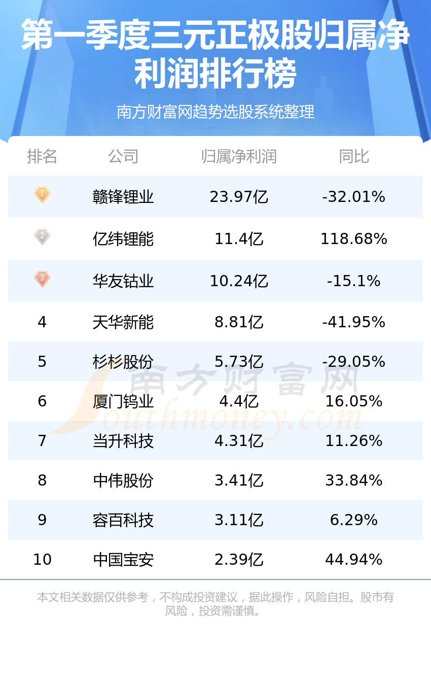The image size is (431, 685).
Task: Select the 排名 column header
Action: pyautogui.click(x=42, y=156)
